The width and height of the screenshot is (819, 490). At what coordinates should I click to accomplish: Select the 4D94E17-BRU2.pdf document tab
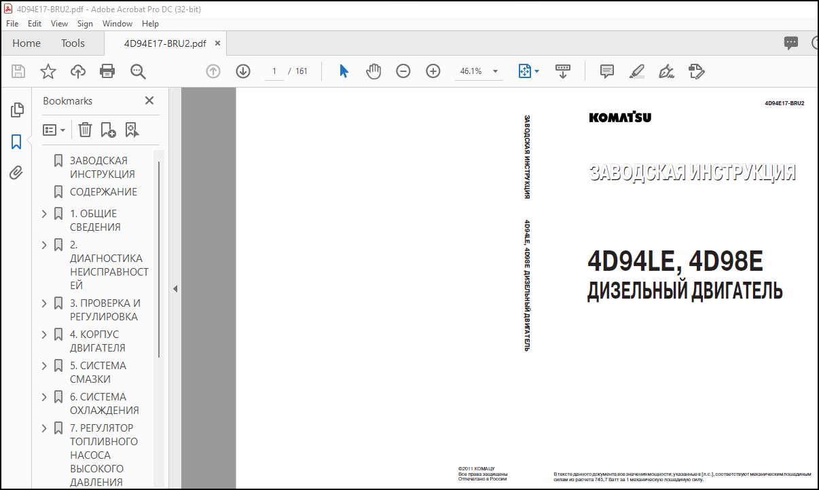[164, 43]
